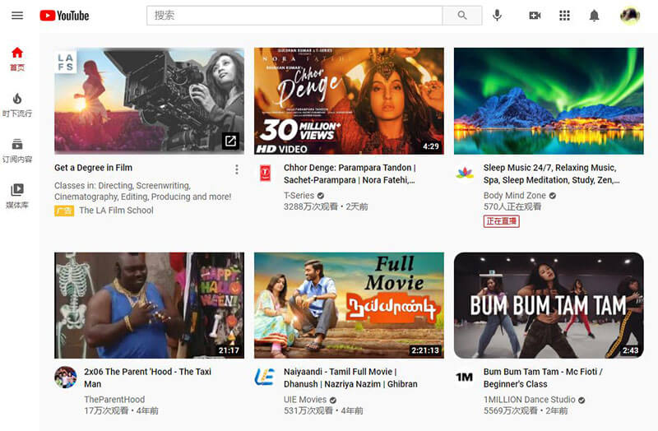
Task: Focus the 搜索 search field
Action: point(294,16)
